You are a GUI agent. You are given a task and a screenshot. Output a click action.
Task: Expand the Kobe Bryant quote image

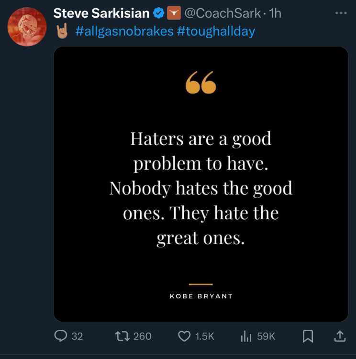coord(200,184)
